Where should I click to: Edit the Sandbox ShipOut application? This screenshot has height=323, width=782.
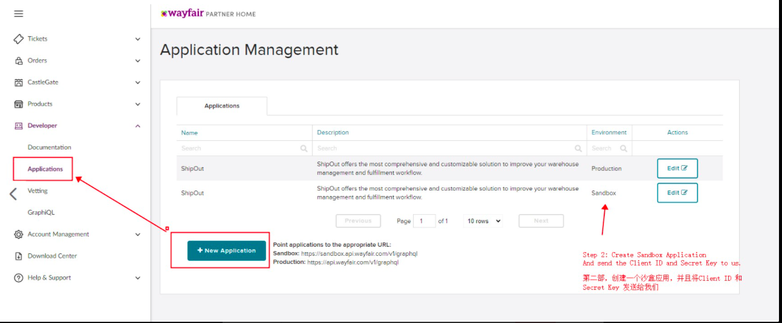[x=677, y=192]
